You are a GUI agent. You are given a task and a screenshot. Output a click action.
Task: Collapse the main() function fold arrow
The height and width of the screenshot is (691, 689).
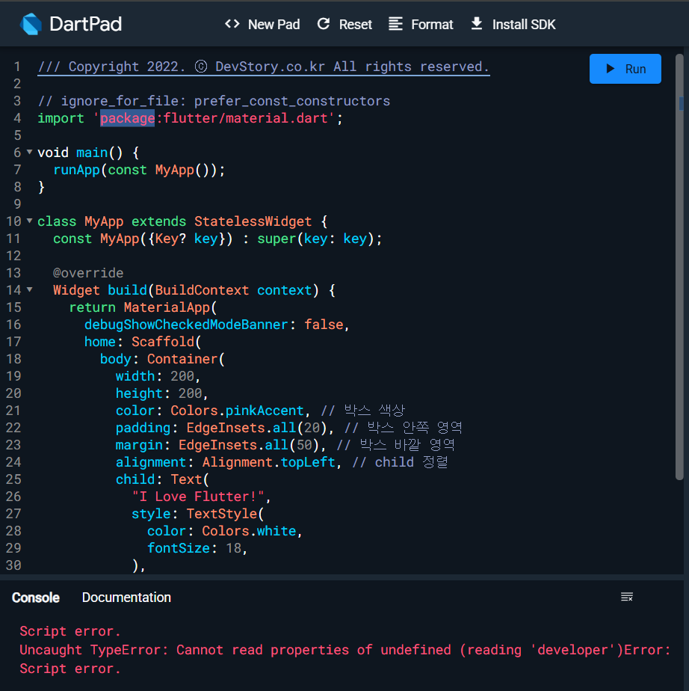click(29, 152)
